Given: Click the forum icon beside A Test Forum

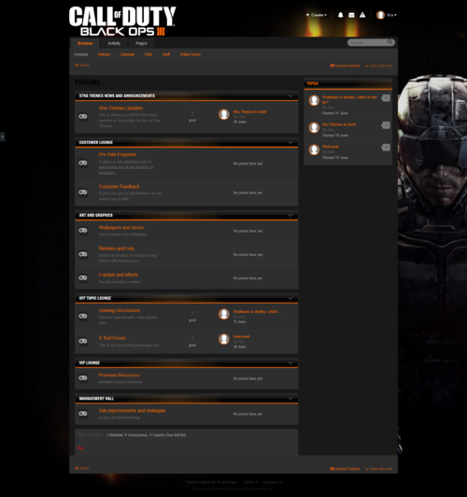Looking at the screenshot, I should point(83,341).
